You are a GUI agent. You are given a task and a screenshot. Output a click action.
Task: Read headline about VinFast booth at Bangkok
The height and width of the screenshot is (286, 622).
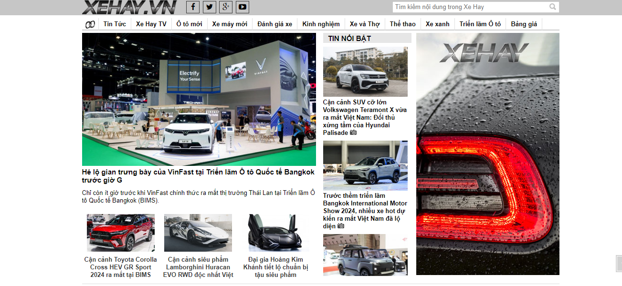point(198,176)
